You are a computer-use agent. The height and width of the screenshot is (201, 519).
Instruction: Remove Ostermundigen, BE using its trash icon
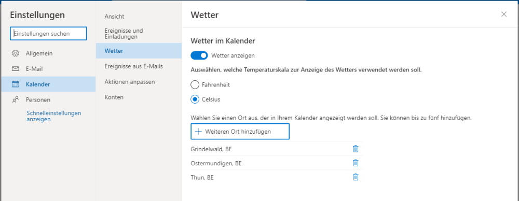(x=356, y=163)
